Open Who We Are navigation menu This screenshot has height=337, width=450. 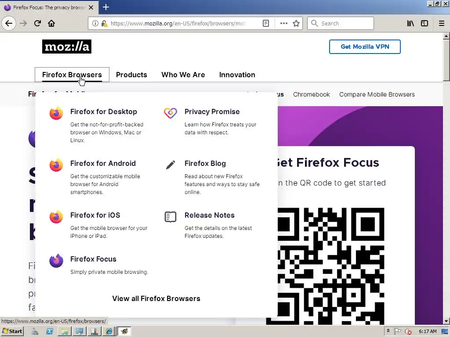pos(183,75)
